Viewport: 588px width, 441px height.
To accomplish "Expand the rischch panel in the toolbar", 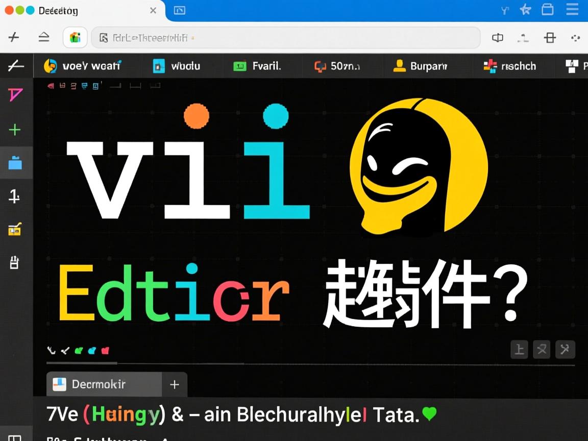I will [x=509, y=66].
